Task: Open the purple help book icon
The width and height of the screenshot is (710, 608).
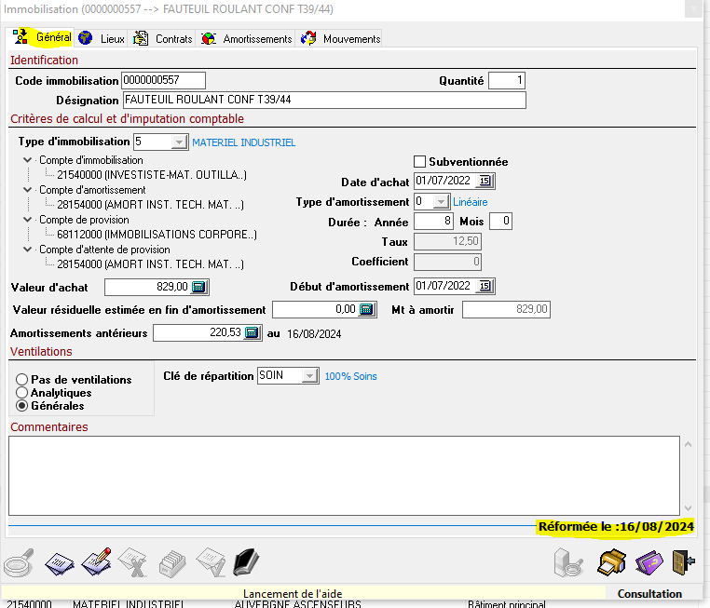Action: [x=649, y=562]
